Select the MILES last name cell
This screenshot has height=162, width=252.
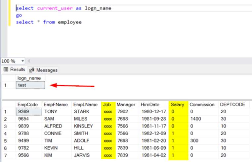86,119
